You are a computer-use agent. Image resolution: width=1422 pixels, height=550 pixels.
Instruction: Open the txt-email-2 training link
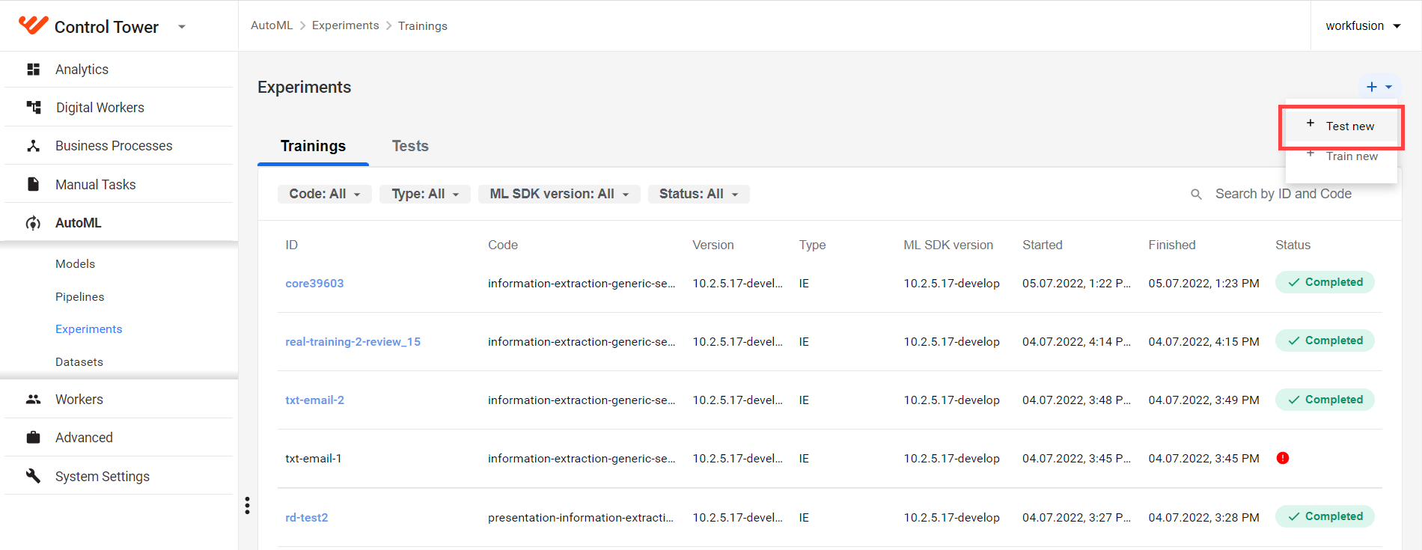click(x=314, y=400)
